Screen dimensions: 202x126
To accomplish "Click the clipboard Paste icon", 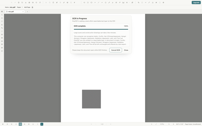I will [x=53, y=3].
